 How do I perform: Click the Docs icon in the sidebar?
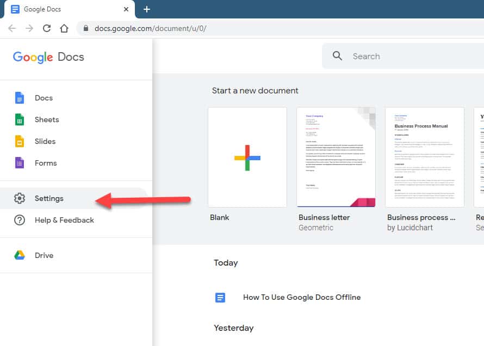[x=20, y=98]
